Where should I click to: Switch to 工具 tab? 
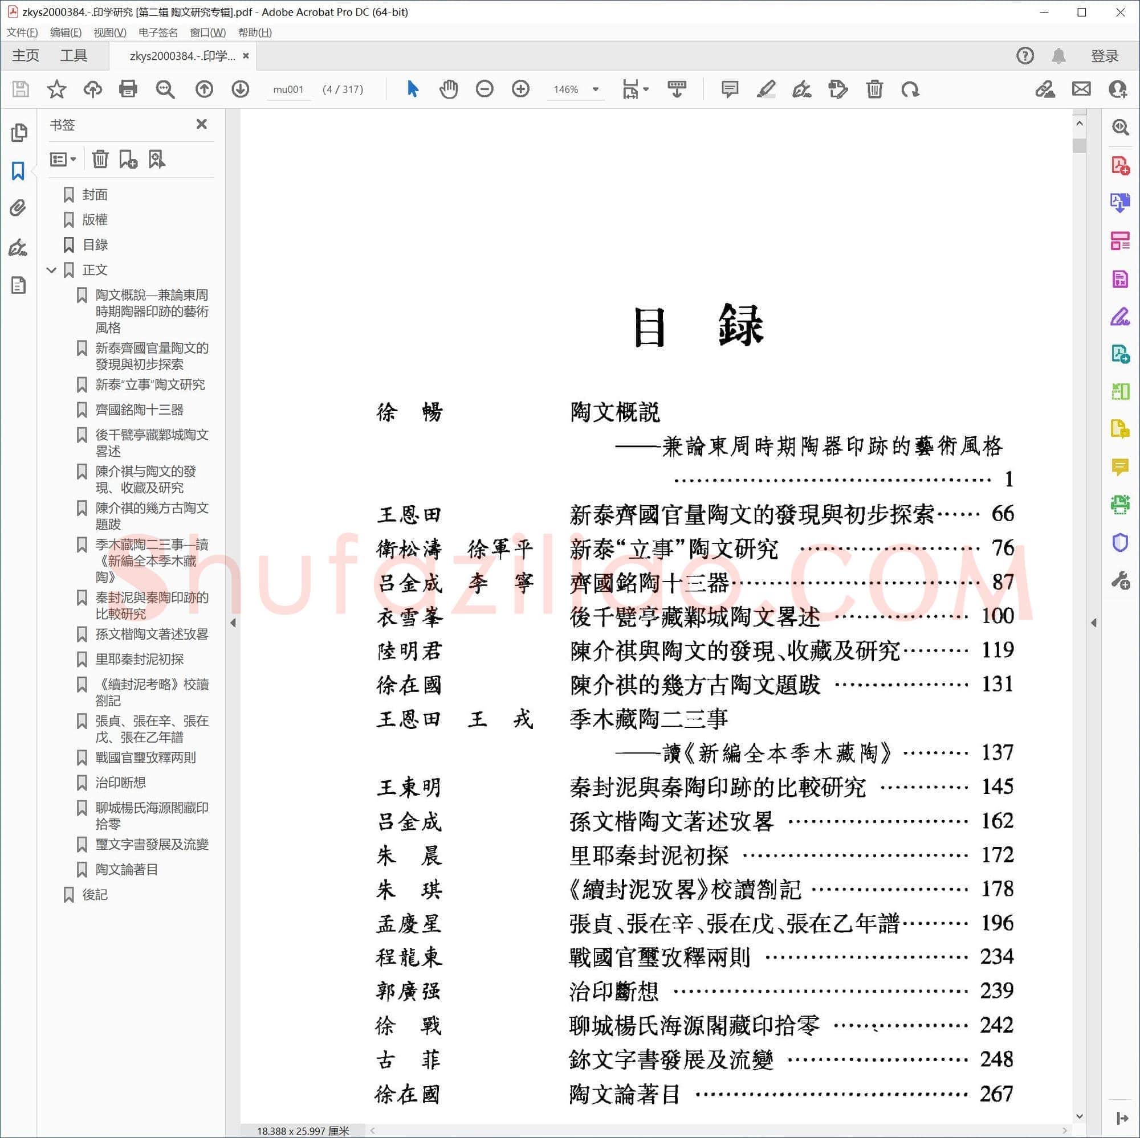point(74,55)
